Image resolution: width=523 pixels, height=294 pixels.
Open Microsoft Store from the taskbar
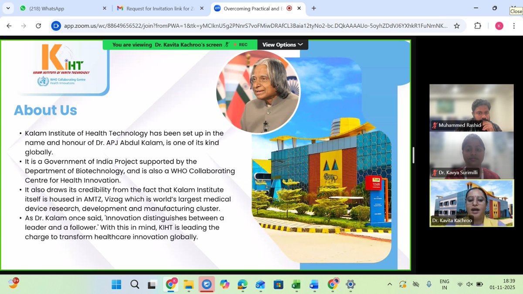[278, 284]
